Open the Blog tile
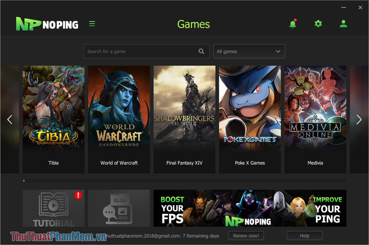This screenshot has height=245, width=369. click(119, 208)
